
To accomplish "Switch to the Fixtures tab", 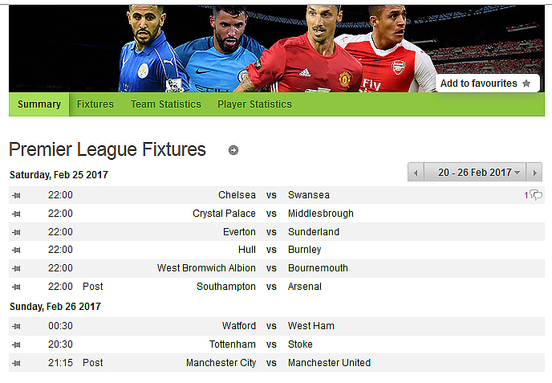I will click(x=95, y=104).
